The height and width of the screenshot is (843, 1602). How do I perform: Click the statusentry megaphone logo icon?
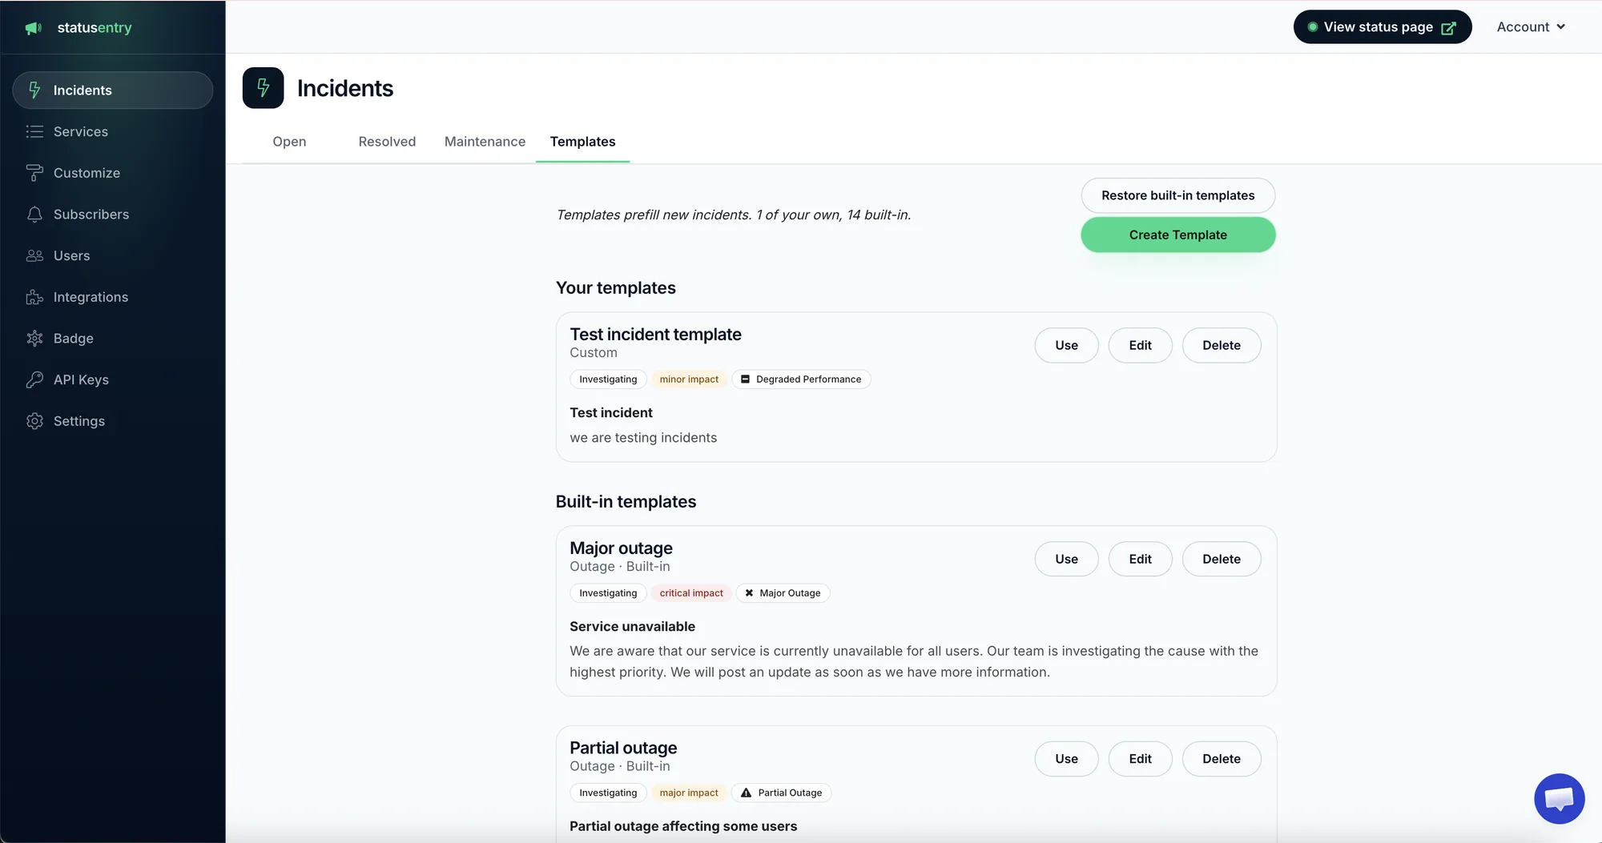[34, 28]
